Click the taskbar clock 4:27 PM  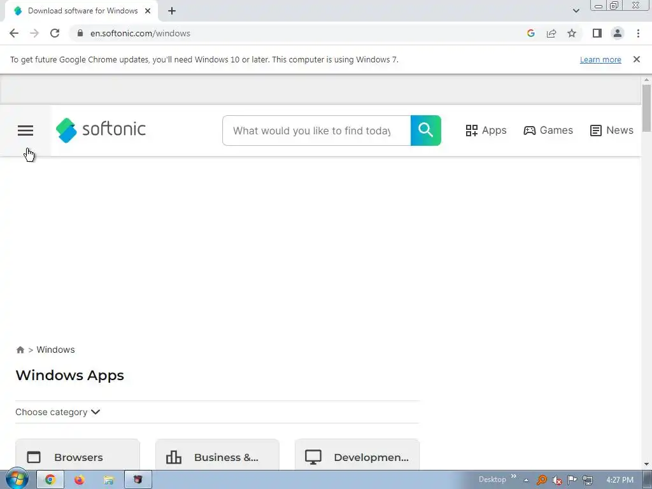[x=620, y=480]
